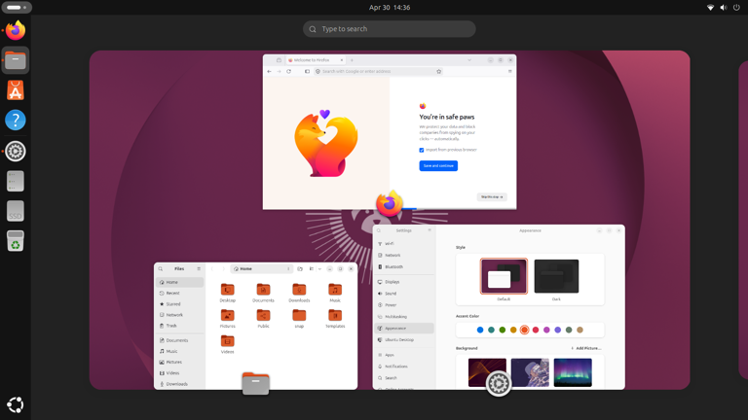Click the search icon in Settings sidebar
The height and width of the screenshot is (420, 748).
pos(379,230)
